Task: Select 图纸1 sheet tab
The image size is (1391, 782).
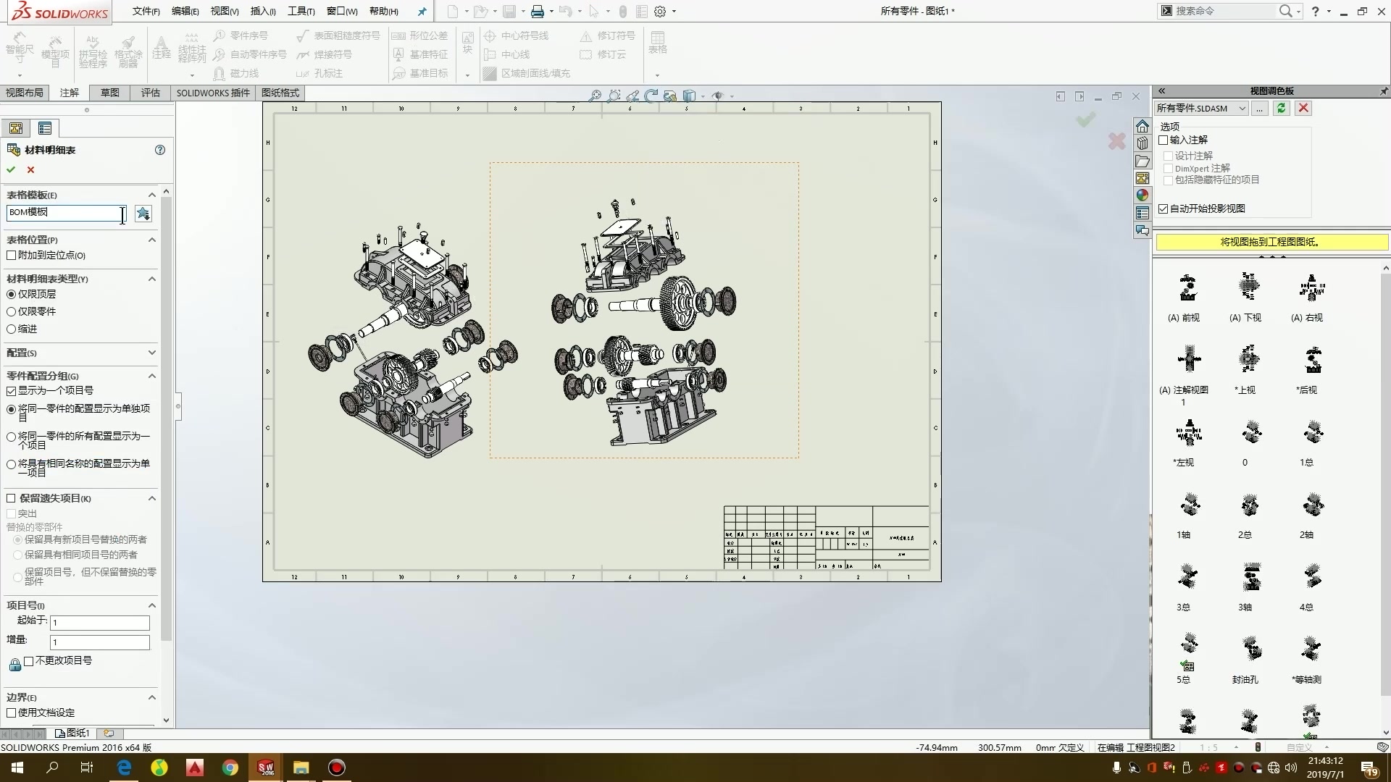Action: (x=72, y=733)
